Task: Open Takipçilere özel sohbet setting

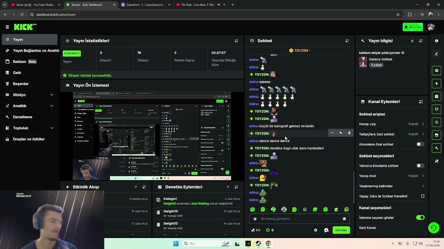Action: point(392,134)
